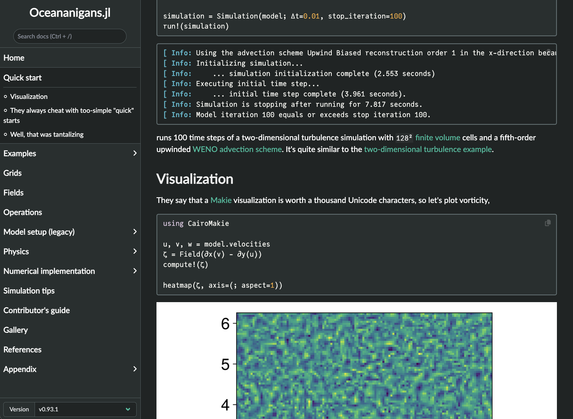Click the 'Version' label in sidebar footer
The image size is (573, 419).
point(19,409)
